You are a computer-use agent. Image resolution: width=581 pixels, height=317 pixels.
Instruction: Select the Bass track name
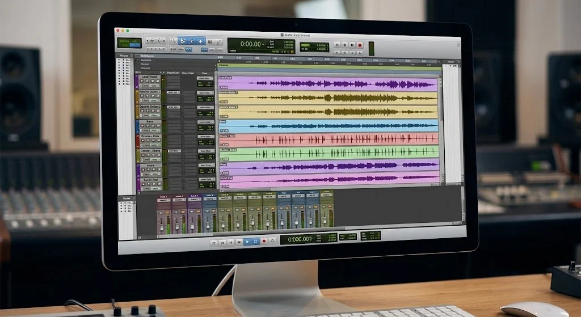click(150, 121)
